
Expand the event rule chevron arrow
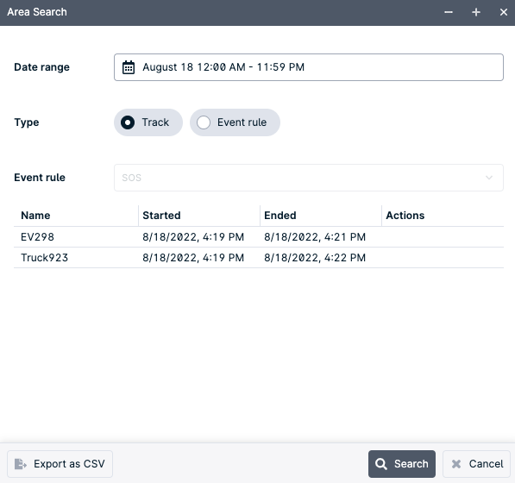tap(489, 178)
